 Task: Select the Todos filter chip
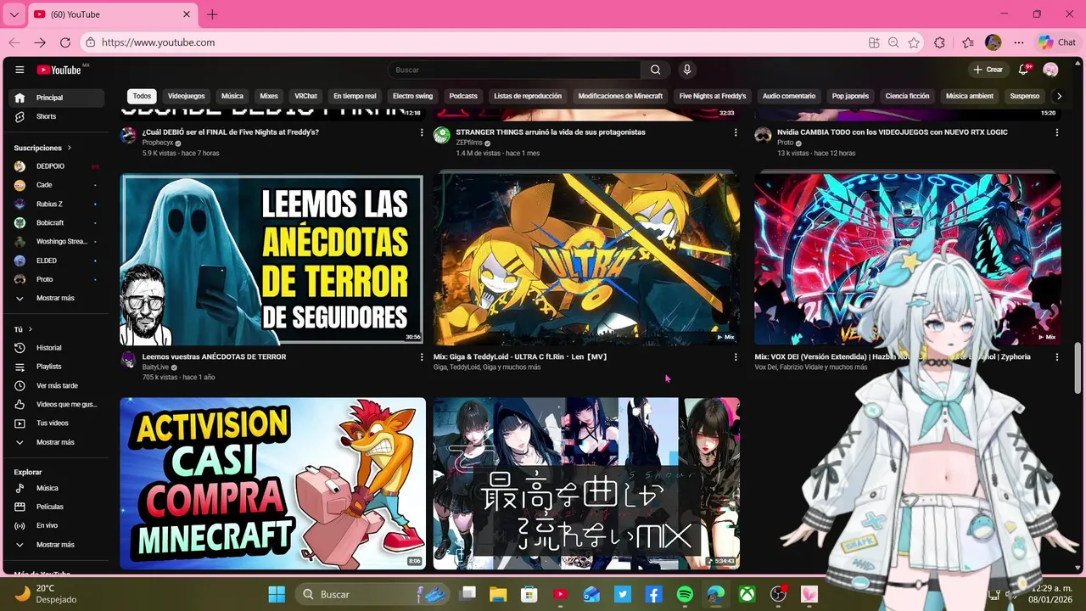pyautogui.click(x=142, y=96)
